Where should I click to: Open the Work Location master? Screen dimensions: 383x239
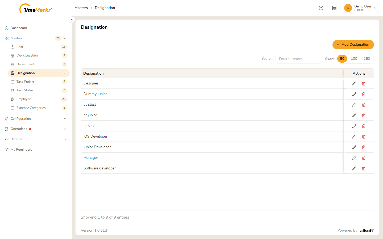[x=39, y=56]
